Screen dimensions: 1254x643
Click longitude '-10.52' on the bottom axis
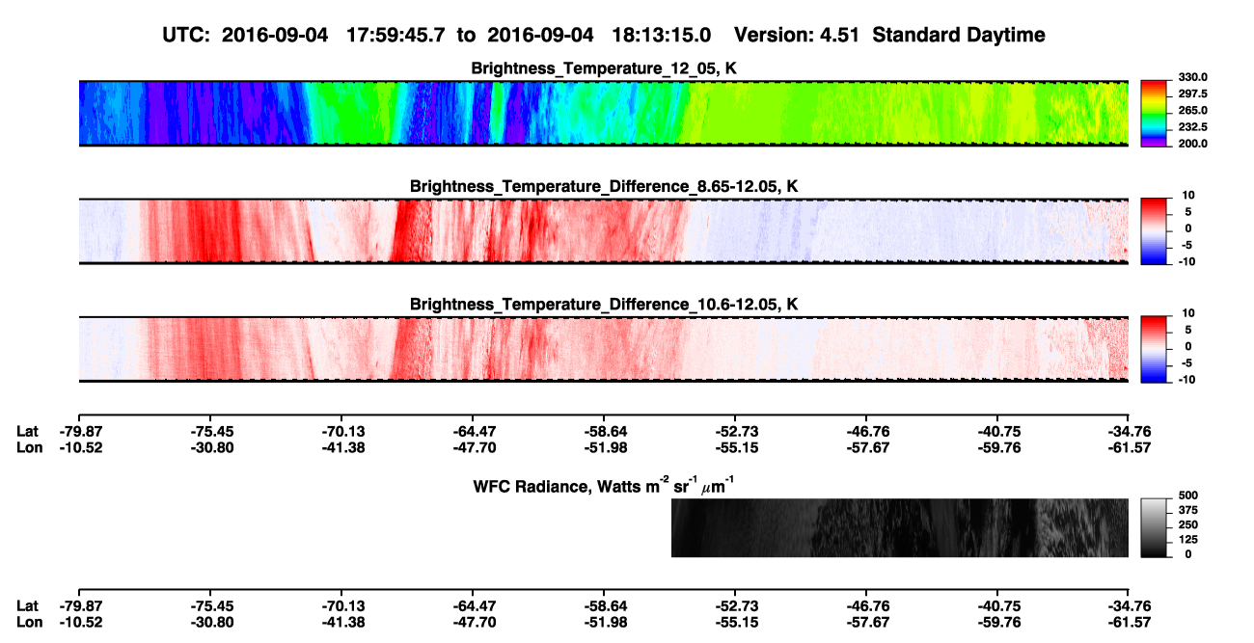tap(79, 623)
